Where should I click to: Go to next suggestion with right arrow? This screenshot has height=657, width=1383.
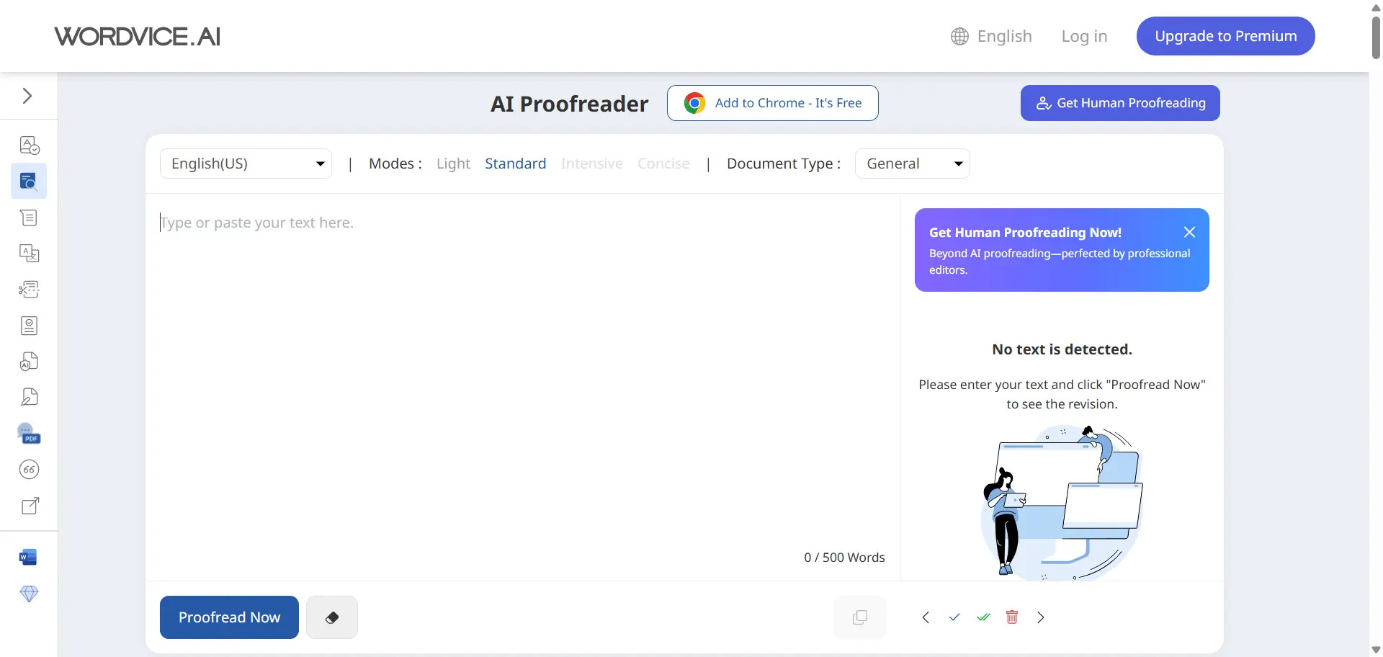(1041, 617)
